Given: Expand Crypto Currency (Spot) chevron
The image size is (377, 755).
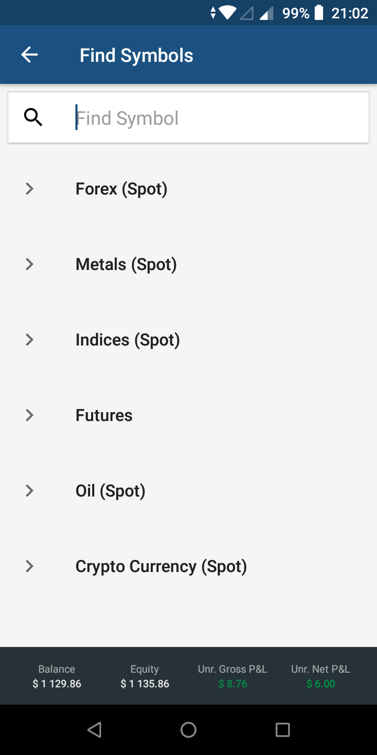Looking at the screenshot, I should pos(30,566).
